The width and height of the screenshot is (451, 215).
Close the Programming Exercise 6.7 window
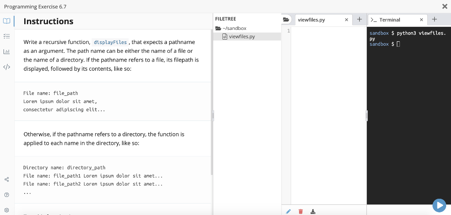tap(444, 6)
